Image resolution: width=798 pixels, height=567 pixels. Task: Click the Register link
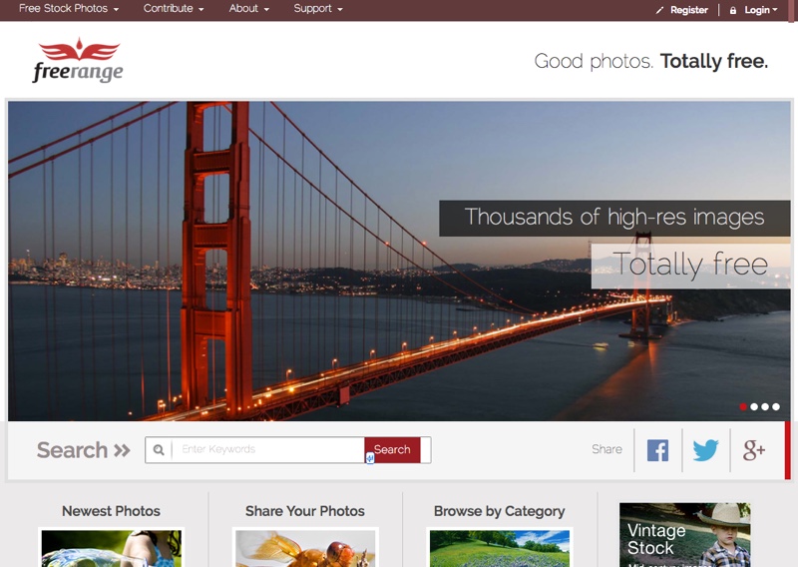coord(688,10)
